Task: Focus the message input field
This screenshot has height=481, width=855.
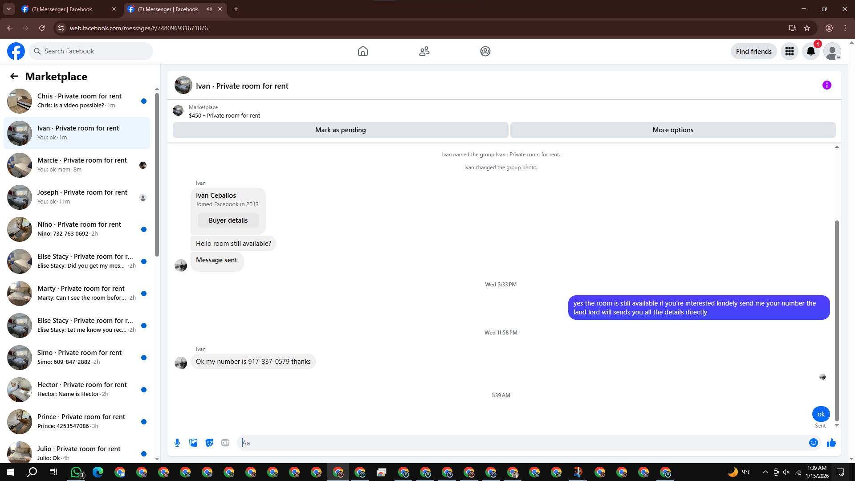Action: click(521, 443)
